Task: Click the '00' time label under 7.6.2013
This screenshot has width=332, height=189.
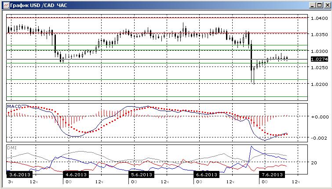Action: click(265, 182)
